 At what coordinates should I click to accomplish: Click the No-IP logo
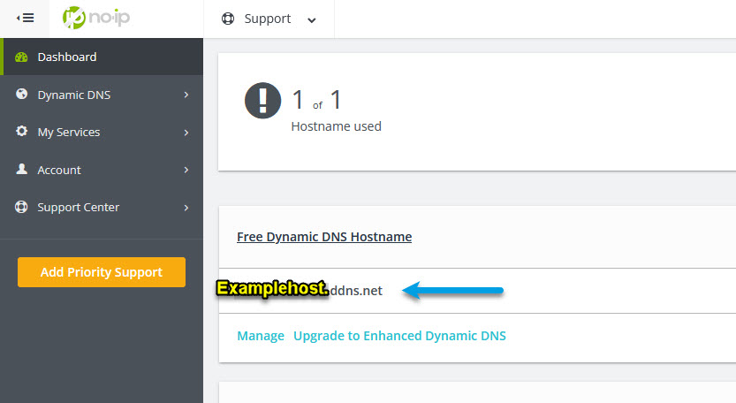point(96,19)
